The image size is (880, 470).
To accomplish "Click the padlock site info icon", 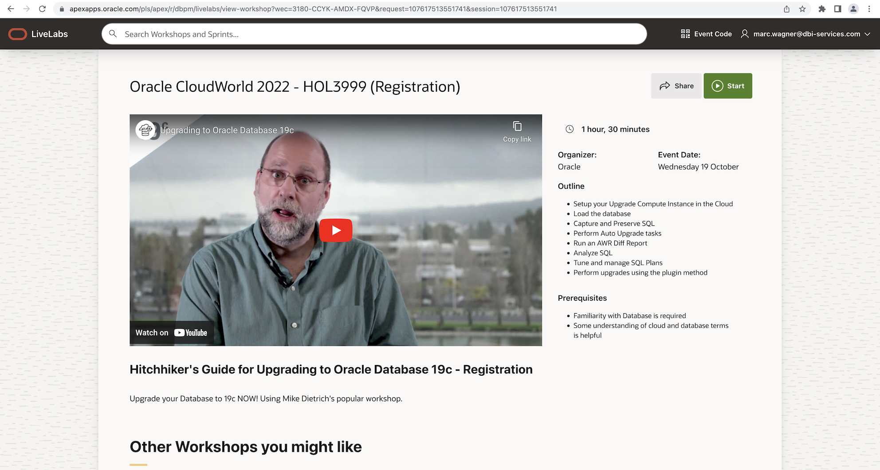I will click(x=62, y=9).
